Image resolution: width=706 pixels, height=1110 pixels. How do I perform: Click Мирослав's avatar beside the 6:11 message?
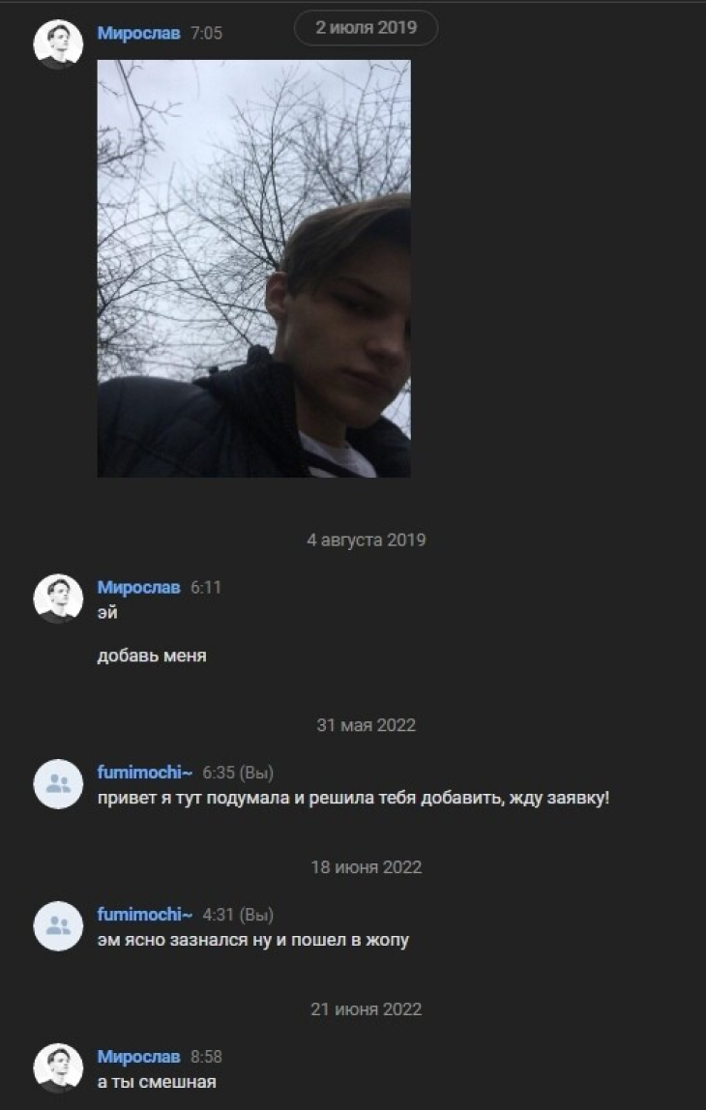point(58,599)
